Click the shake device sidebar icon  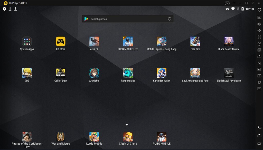259,82
